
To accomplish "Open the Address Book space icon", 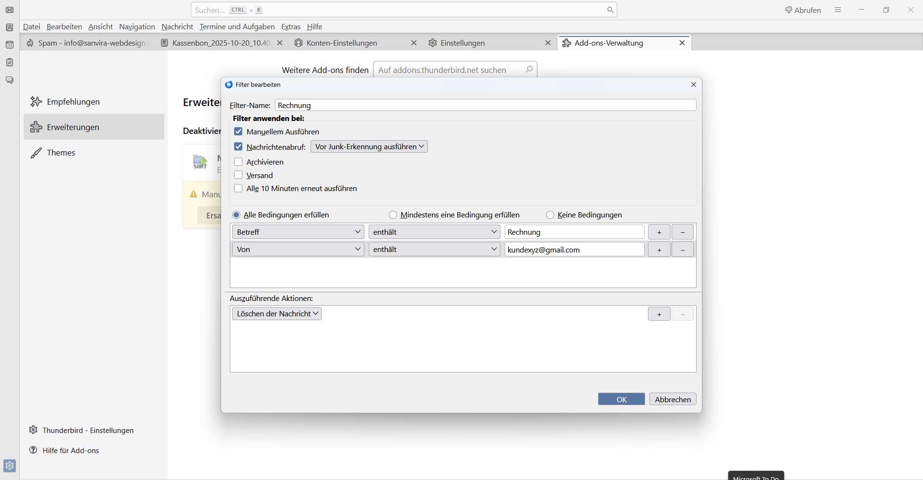I will click(10, 27).
